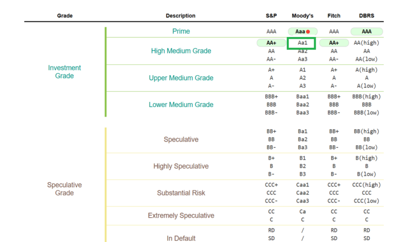
Task: Select the S&P CCC+ rating
Action: 271,185
